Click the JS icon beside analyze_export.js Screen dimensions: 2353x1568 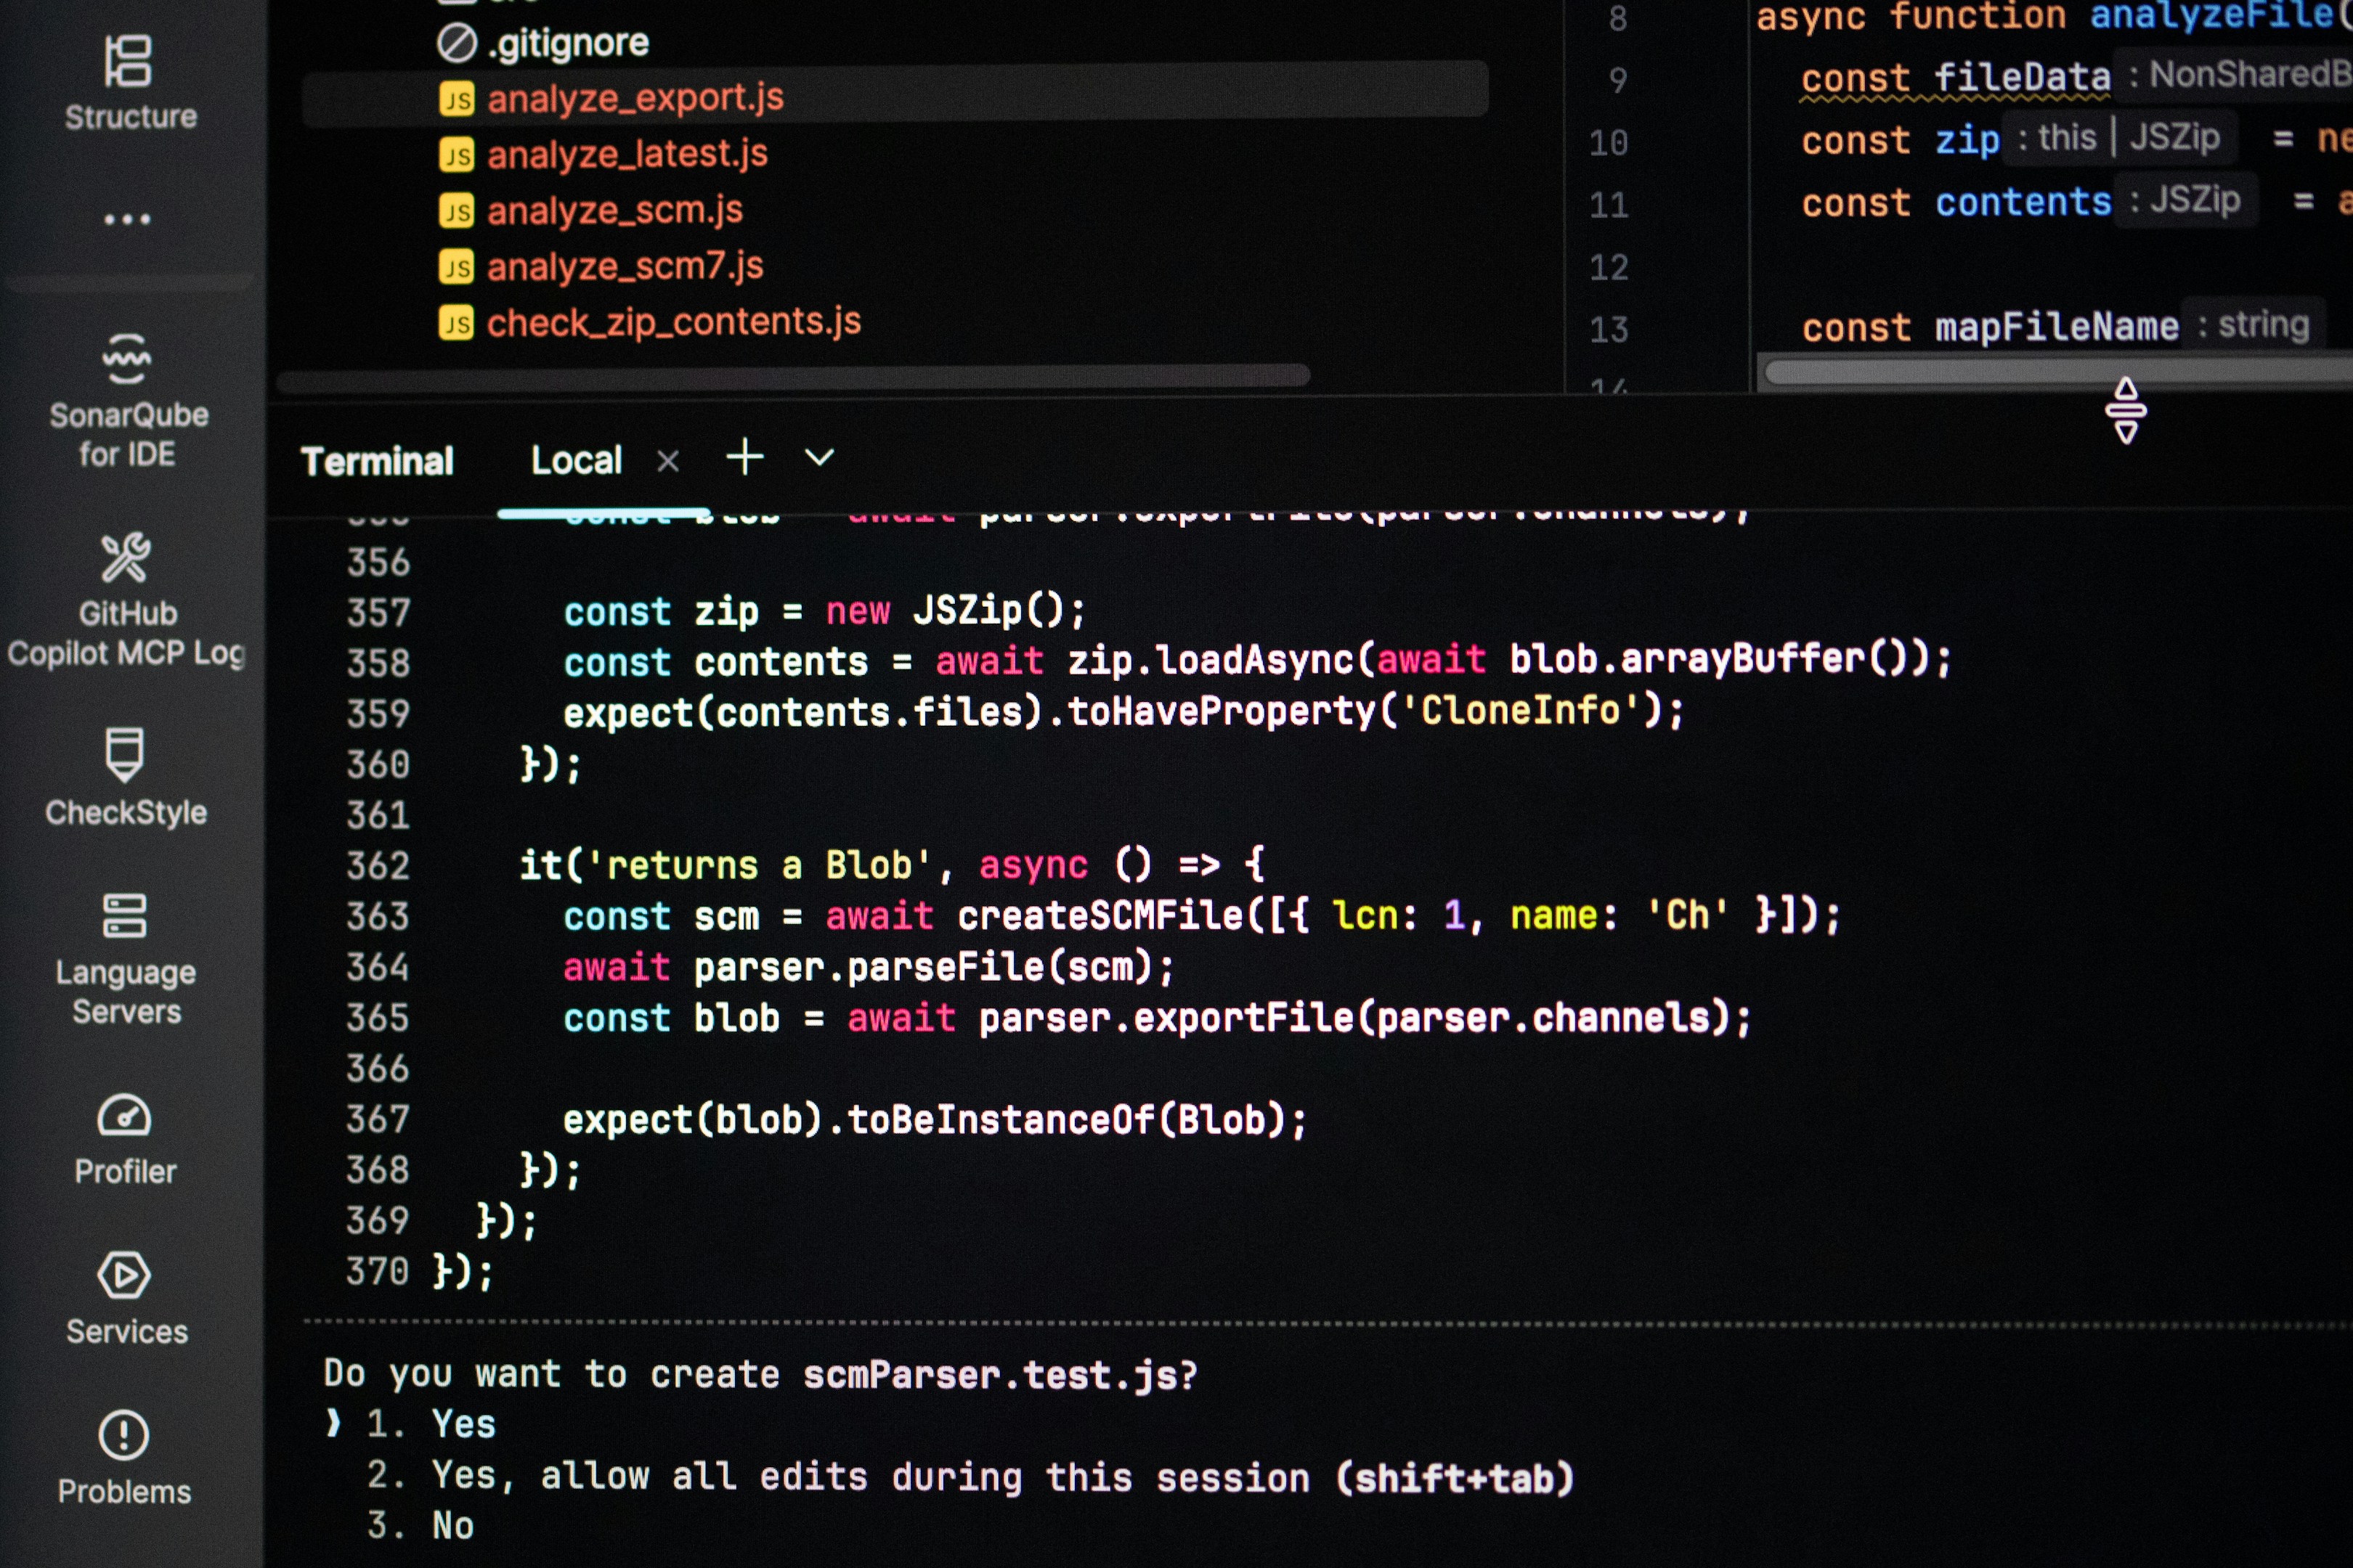click(458, 99)
